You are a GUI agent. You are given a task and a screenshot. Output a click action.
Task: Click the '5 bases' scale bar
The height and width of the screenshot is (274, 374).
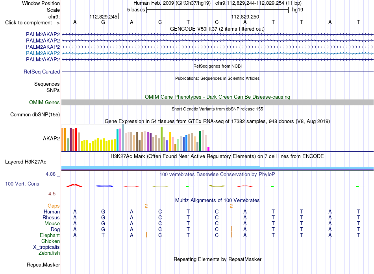coord(218,10)
